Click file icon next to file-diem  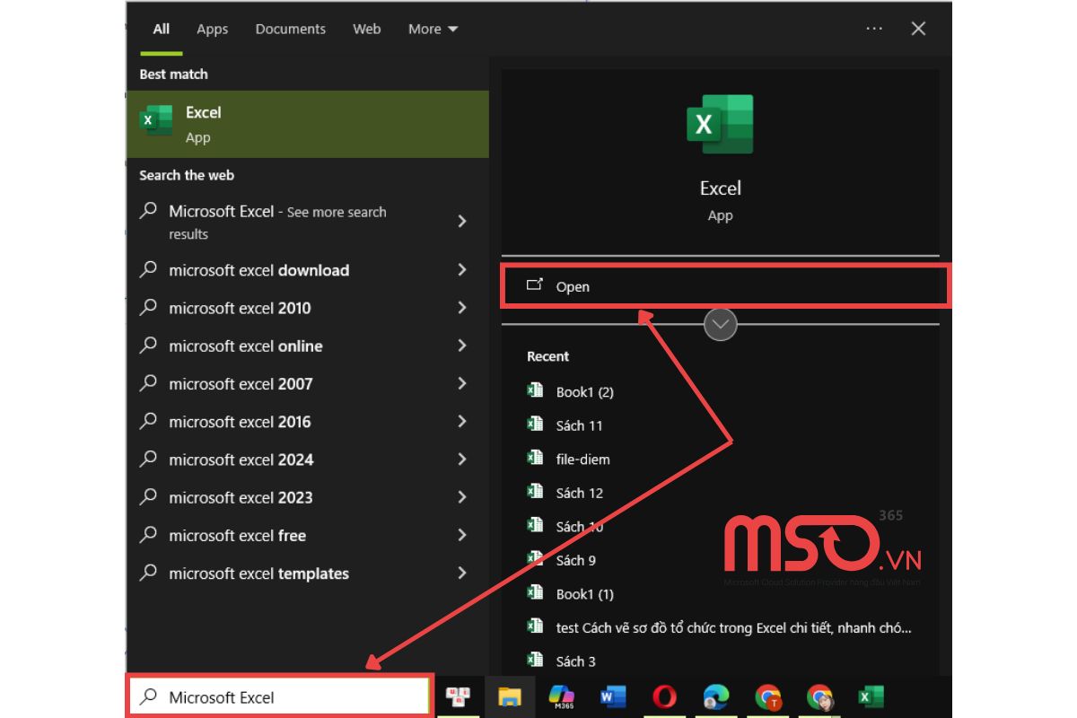(x=535, y=458)
